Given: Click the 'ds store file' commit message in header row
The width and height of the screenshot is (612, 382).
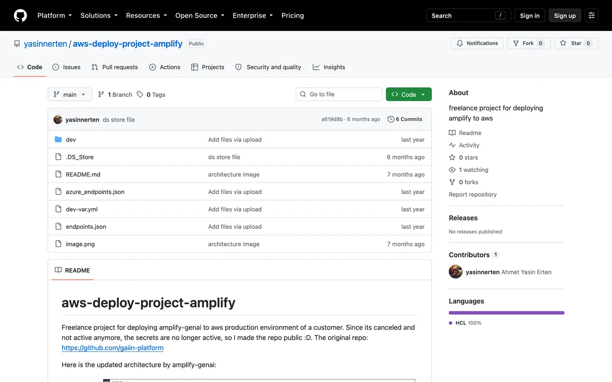Looking at the screenshot, I should (x=119, y=119).
